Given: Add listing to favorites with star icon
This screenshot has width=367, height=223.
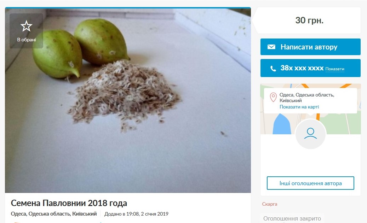Looking at the screenshot, I should click(26, 26).
